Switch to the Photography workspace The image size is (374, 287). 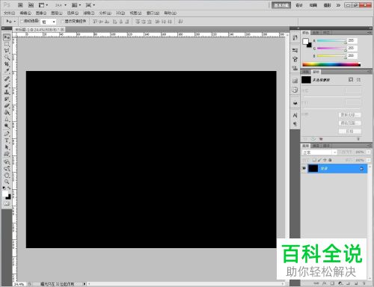click(x=327, y=5)
